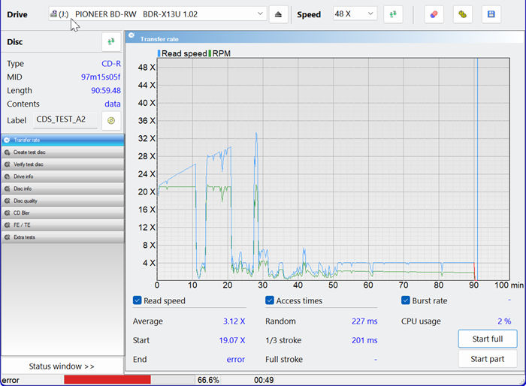
Task: Expand the Speed 48 X dropdown
Action: pos(355,14)
